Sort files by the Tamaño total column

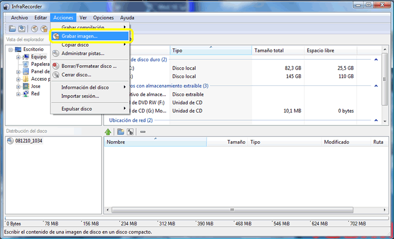(268, 51)
